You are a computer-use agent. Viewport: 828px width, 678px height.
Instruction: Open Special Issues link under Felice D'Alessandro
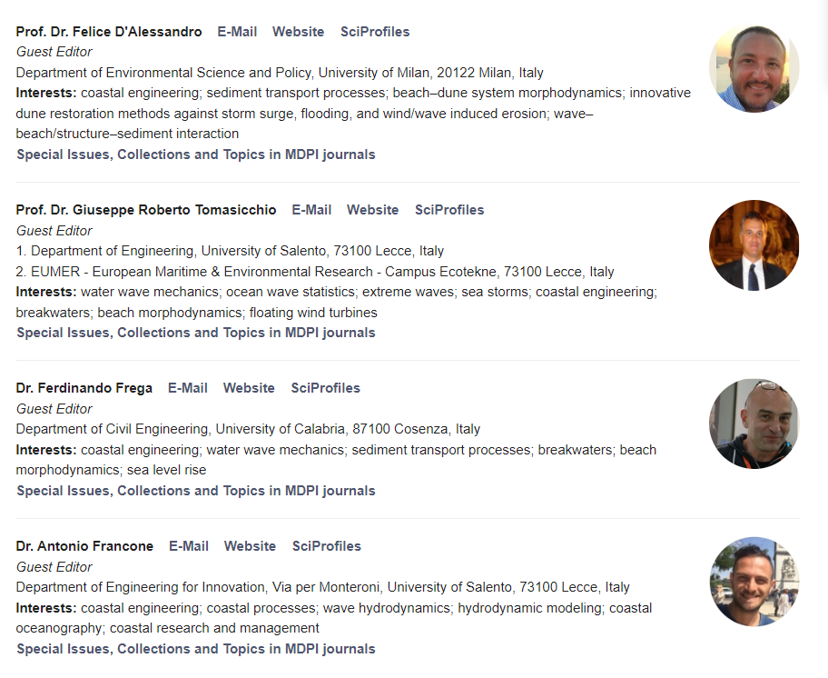196,155
